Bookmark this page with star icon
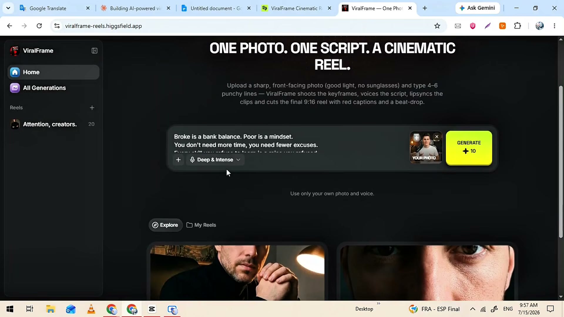 tap(437, 26)
